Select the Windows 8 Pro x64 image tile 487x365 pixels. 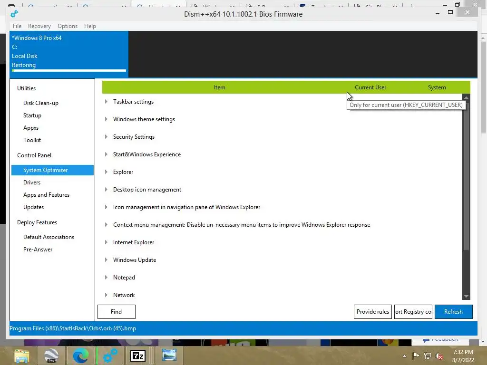69,54
